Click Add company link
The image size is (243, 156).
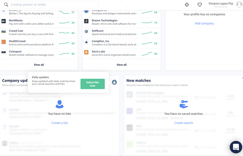click(204, 23)
